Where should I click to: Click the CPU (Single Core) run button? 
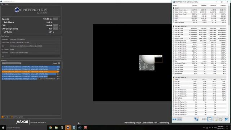pos(55,29)
